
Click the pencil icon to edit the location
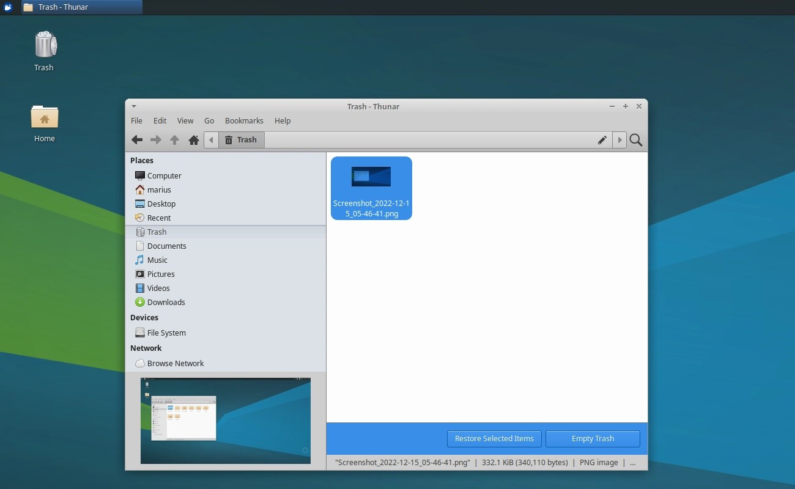tap(602, 140)
